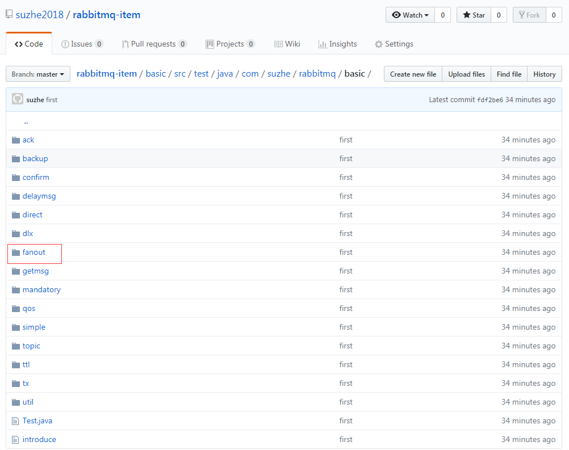Open the Branch: master selector
The height and width of the screenshot is (450, 569).
click(x=37, y=74)
